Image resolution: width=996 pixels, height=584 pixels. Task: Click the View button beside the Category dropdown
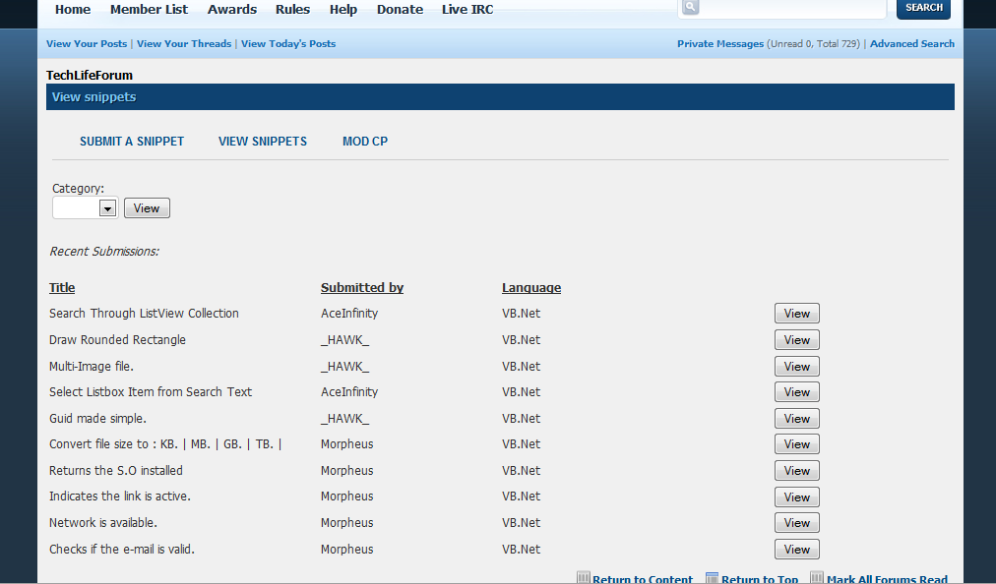[147, 208]
